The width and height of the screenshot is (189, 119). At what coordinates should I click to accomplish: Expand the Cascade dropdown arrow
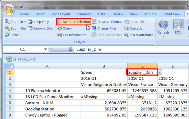144,28
